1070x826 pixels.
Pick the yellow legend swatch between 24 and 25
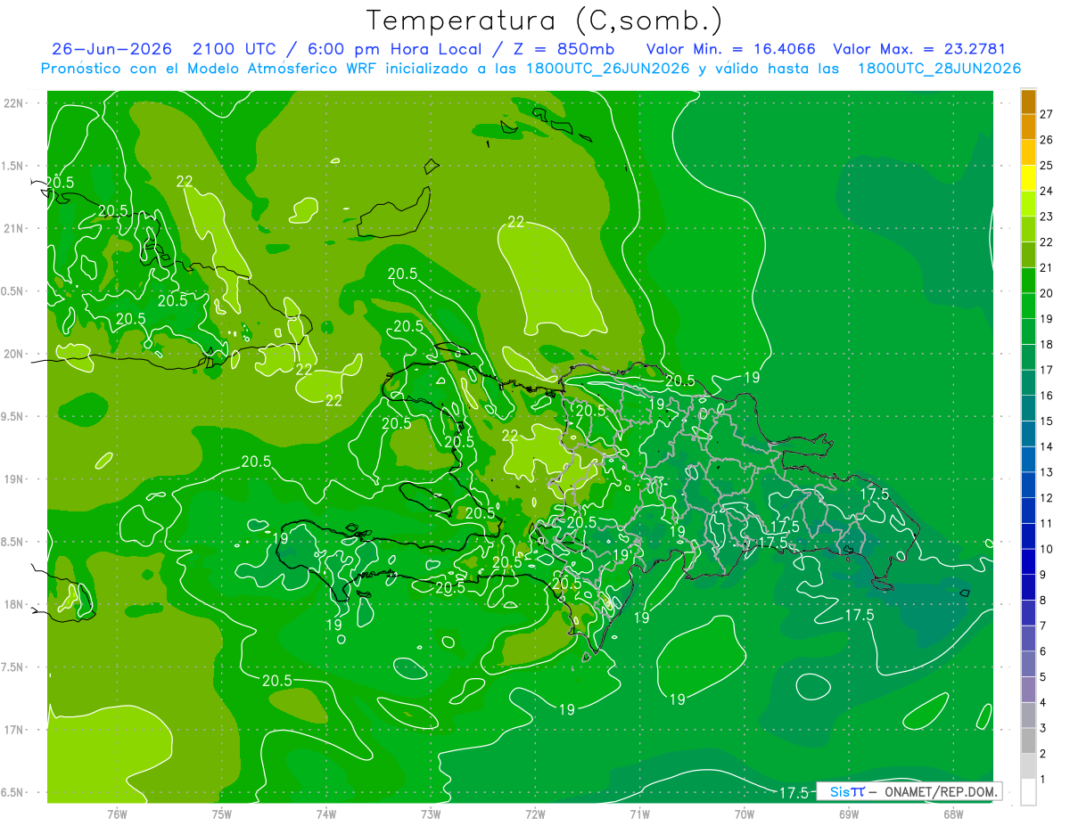(1028, 178)
